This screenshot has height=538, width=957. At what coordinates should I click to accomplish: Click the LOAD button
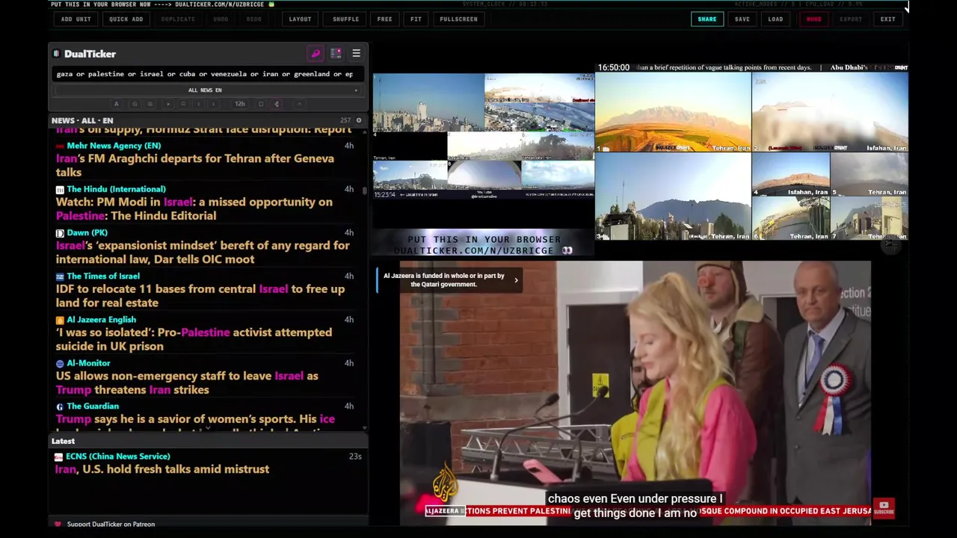tap(775, 19)
